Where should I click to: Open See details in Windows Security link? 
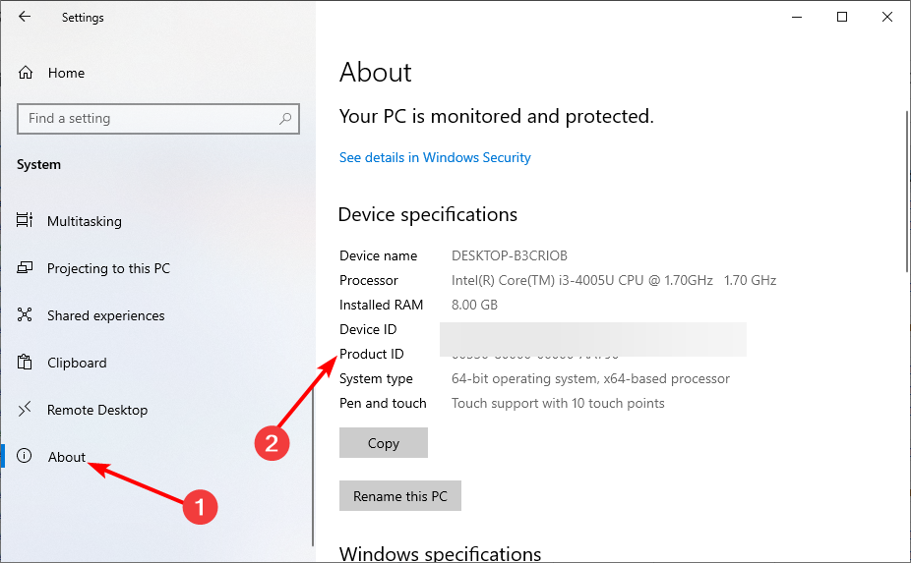coord(435,157)
